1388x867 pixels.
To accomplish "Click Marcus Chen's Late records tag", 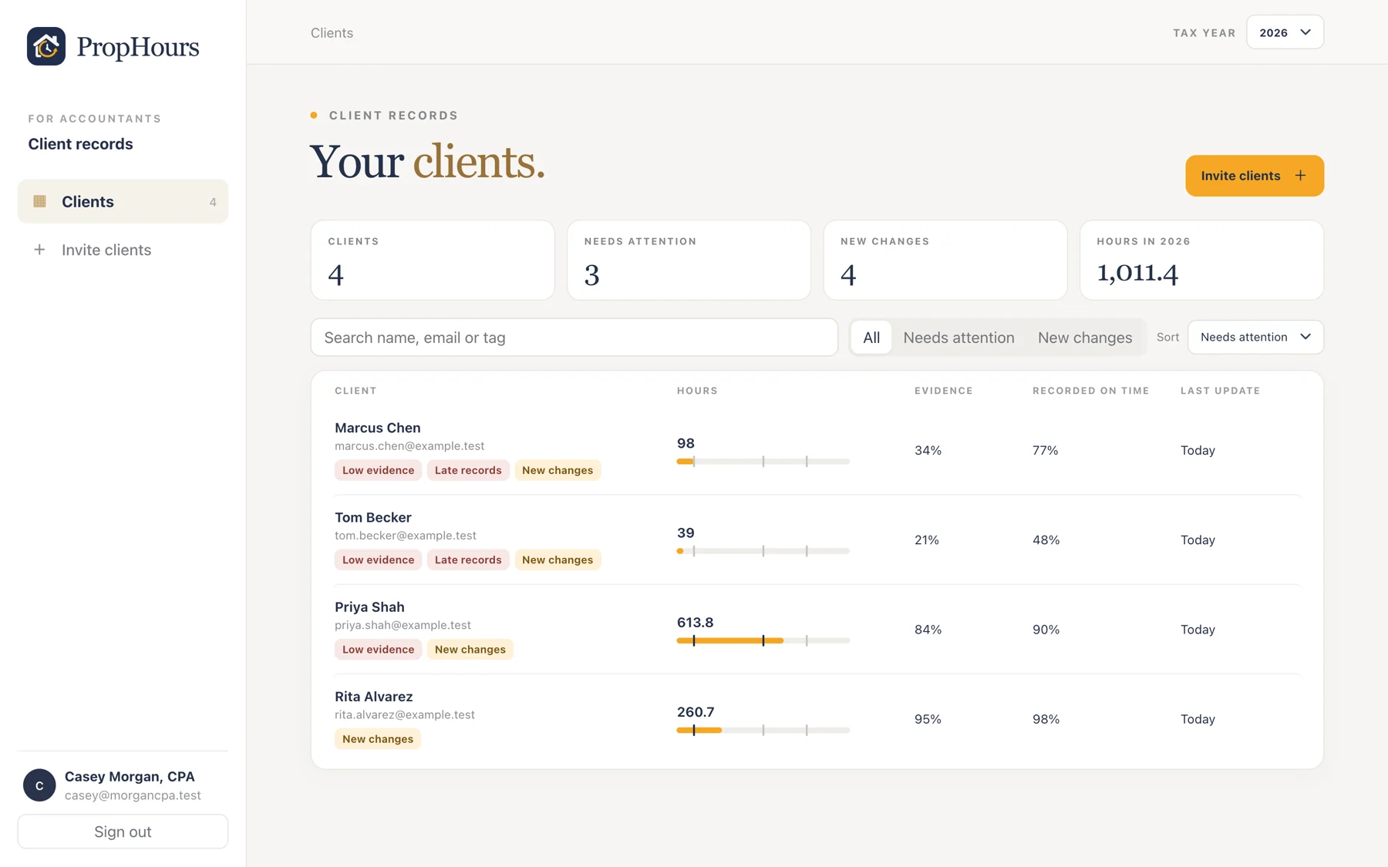I will (x=468, y=470).
